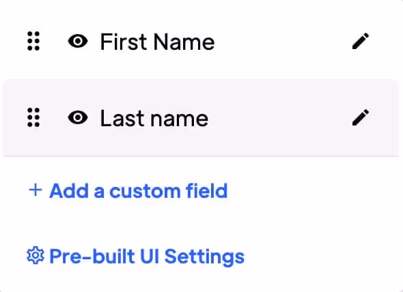Select the First Name label text

(157, 42)
